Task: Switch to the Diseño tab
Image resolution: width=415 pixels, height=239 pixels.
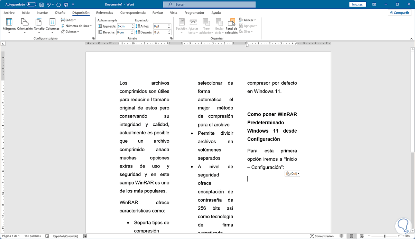Action: point(60,12)
